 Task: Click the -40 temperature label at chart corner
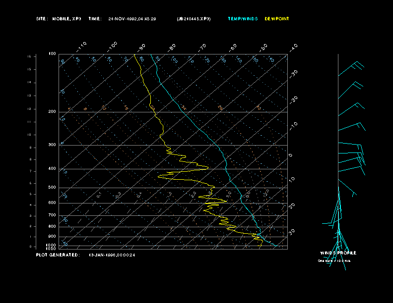point(293,48)
